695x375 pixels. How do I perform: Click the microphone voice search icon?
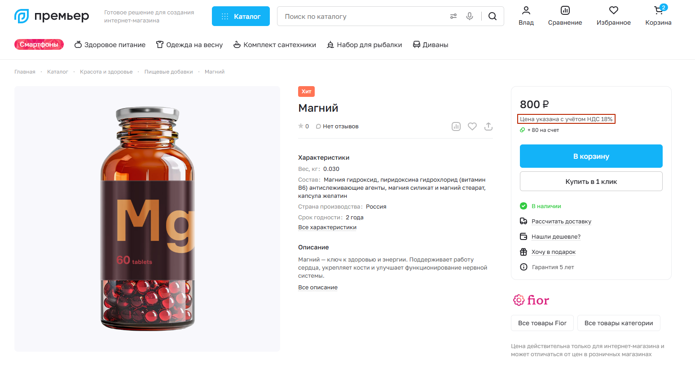470,16
